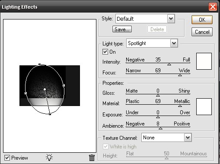Click the Mountainous label on Height slider

click(x=194, y=154)
